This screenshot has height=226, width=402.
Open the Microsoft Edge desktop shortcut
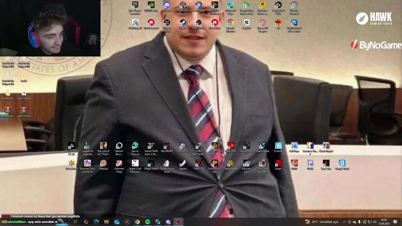231,8
